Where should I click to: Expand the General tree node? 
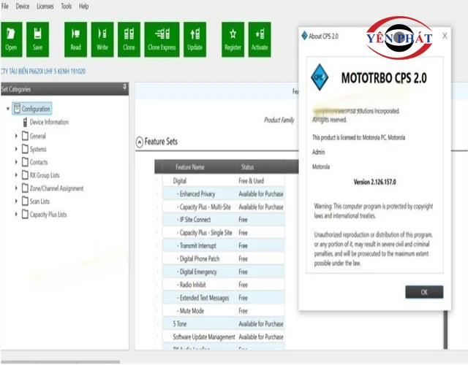tap(16, 136)
